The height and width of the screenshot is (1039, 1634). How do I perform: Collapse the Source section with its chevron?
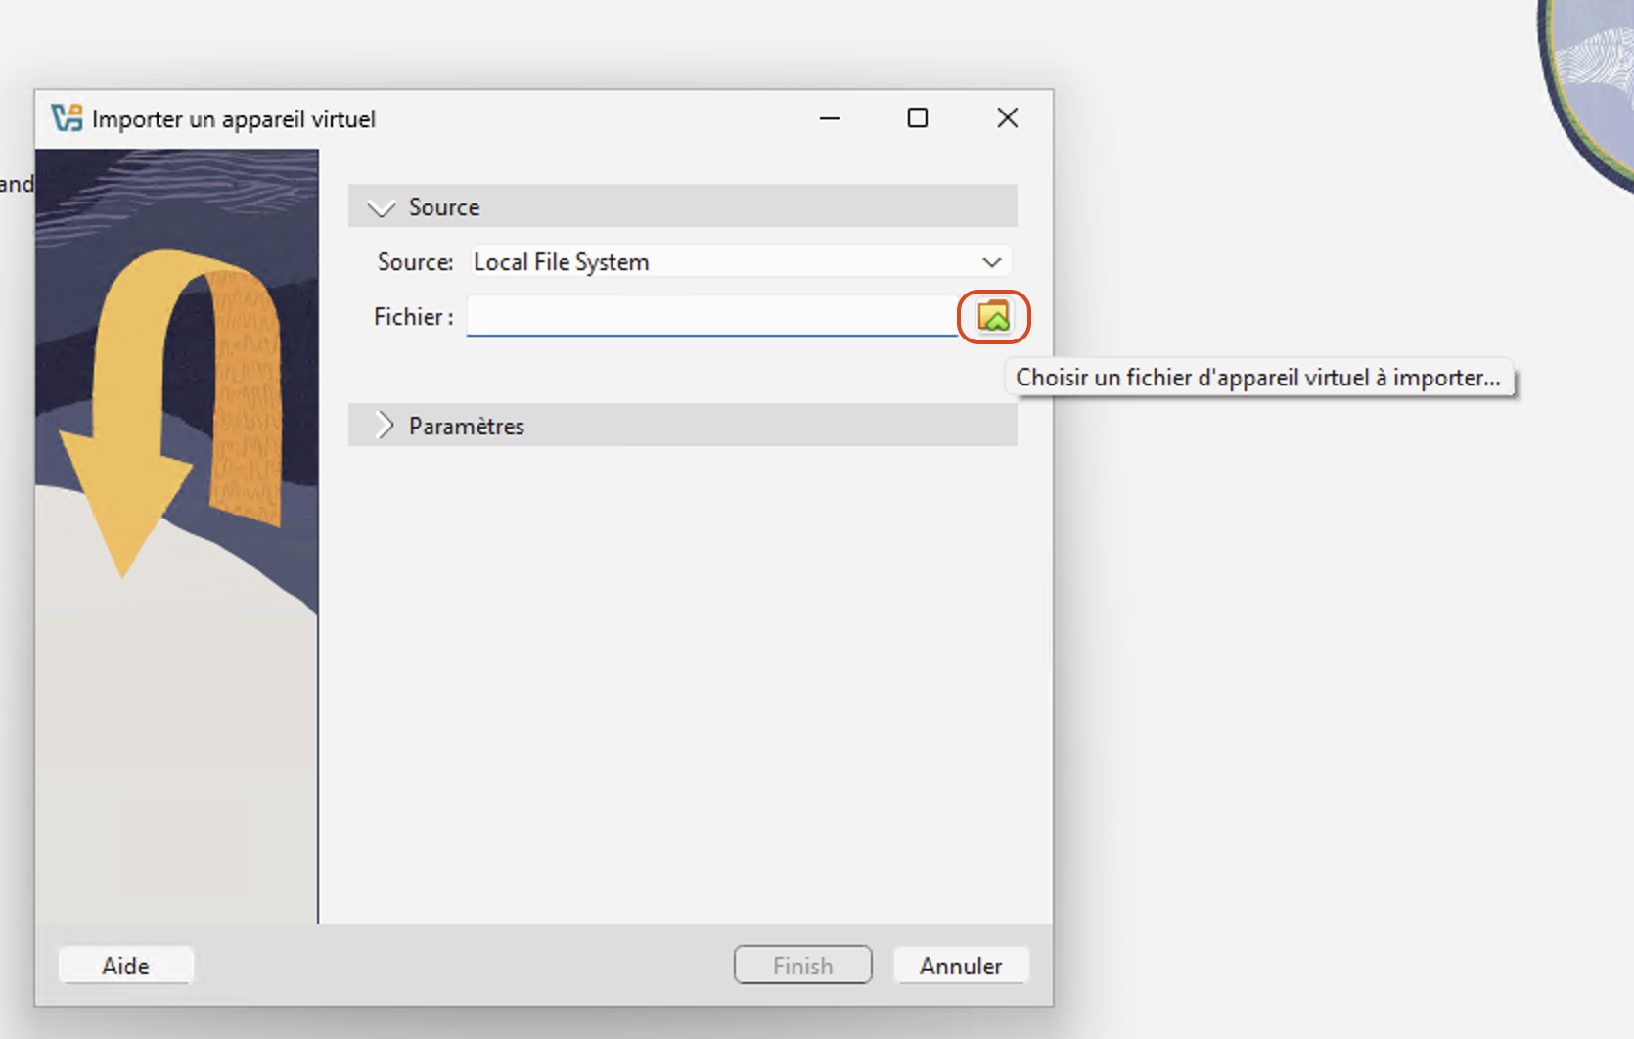381,207
